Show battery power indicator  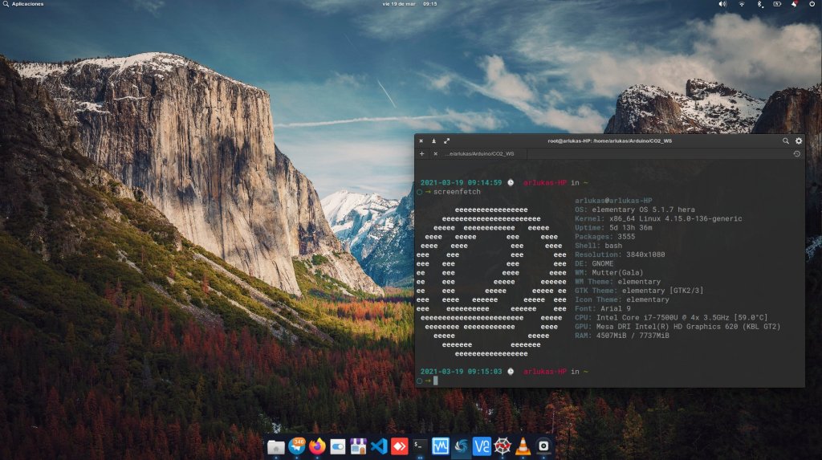click(x=776, y=4)
